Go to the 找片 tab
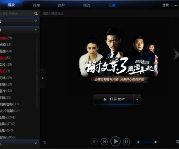The image size is (179, 149). pos(61,5)
